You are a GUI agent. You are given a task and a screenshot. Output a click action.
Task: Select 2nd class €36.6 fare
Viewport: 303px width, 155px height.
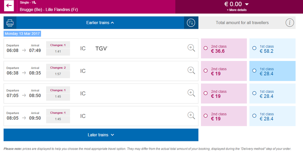206,48
